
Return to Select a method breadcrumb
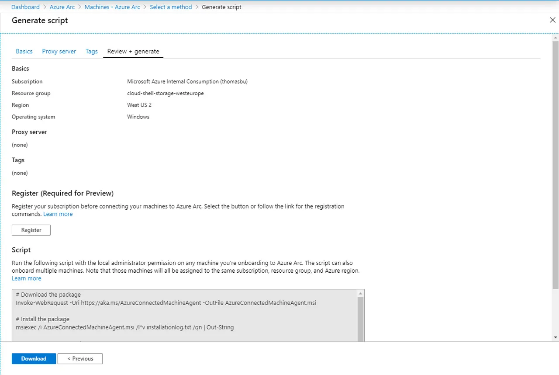(171, 7)
